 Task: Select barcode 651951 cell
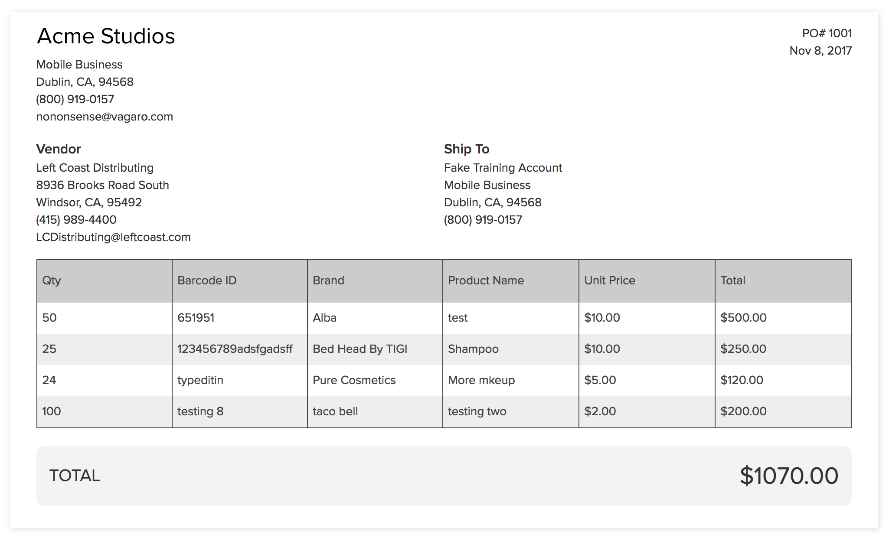[196, 318]
